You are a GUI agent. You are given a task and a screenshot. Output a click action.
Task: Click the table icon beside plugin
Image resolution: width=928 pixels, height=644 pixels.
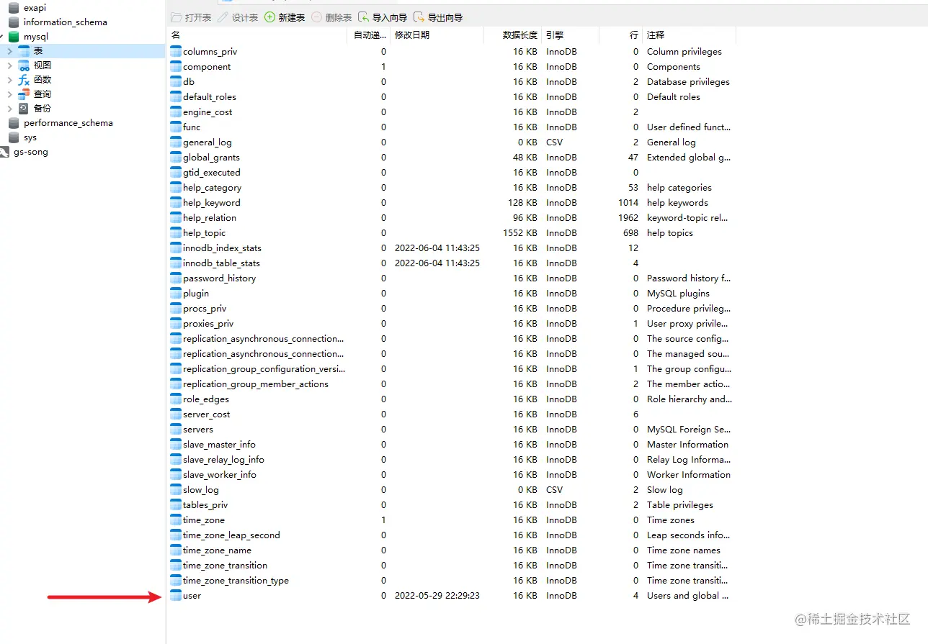176,293
